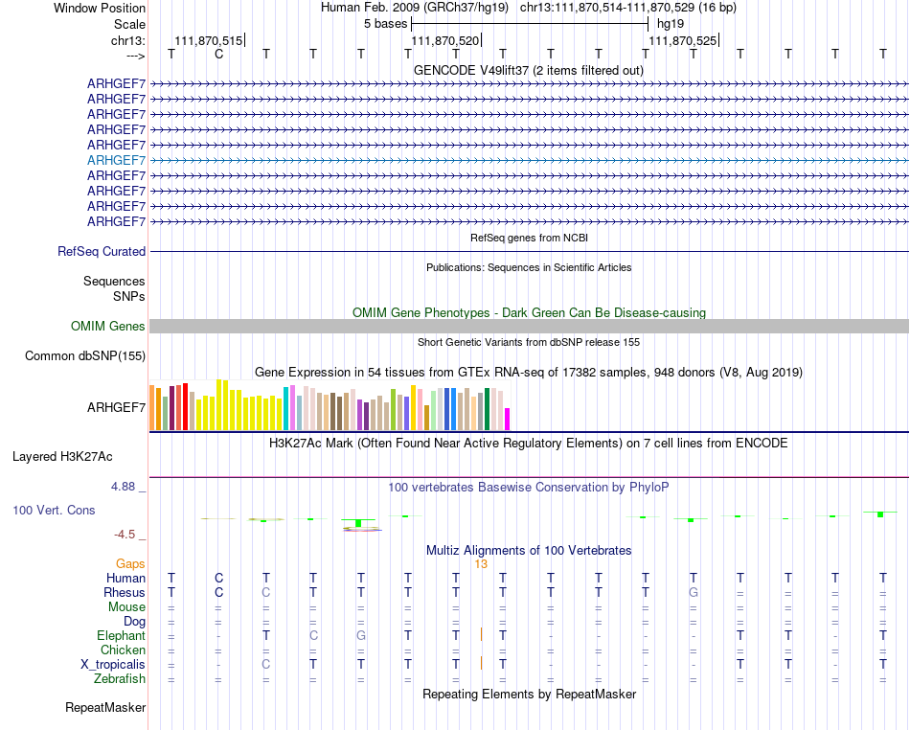Click the red bar in the GTEx expression chart
This screenshot has height=730, width=910.
(185, 406)
